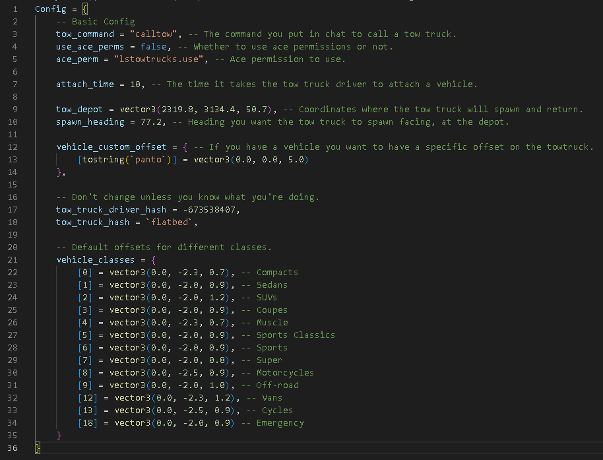Click vehicle_classes opening brace

[x=154, y=259]
